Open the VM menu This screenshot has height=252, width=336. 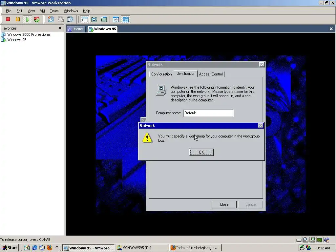coord(42,11)
